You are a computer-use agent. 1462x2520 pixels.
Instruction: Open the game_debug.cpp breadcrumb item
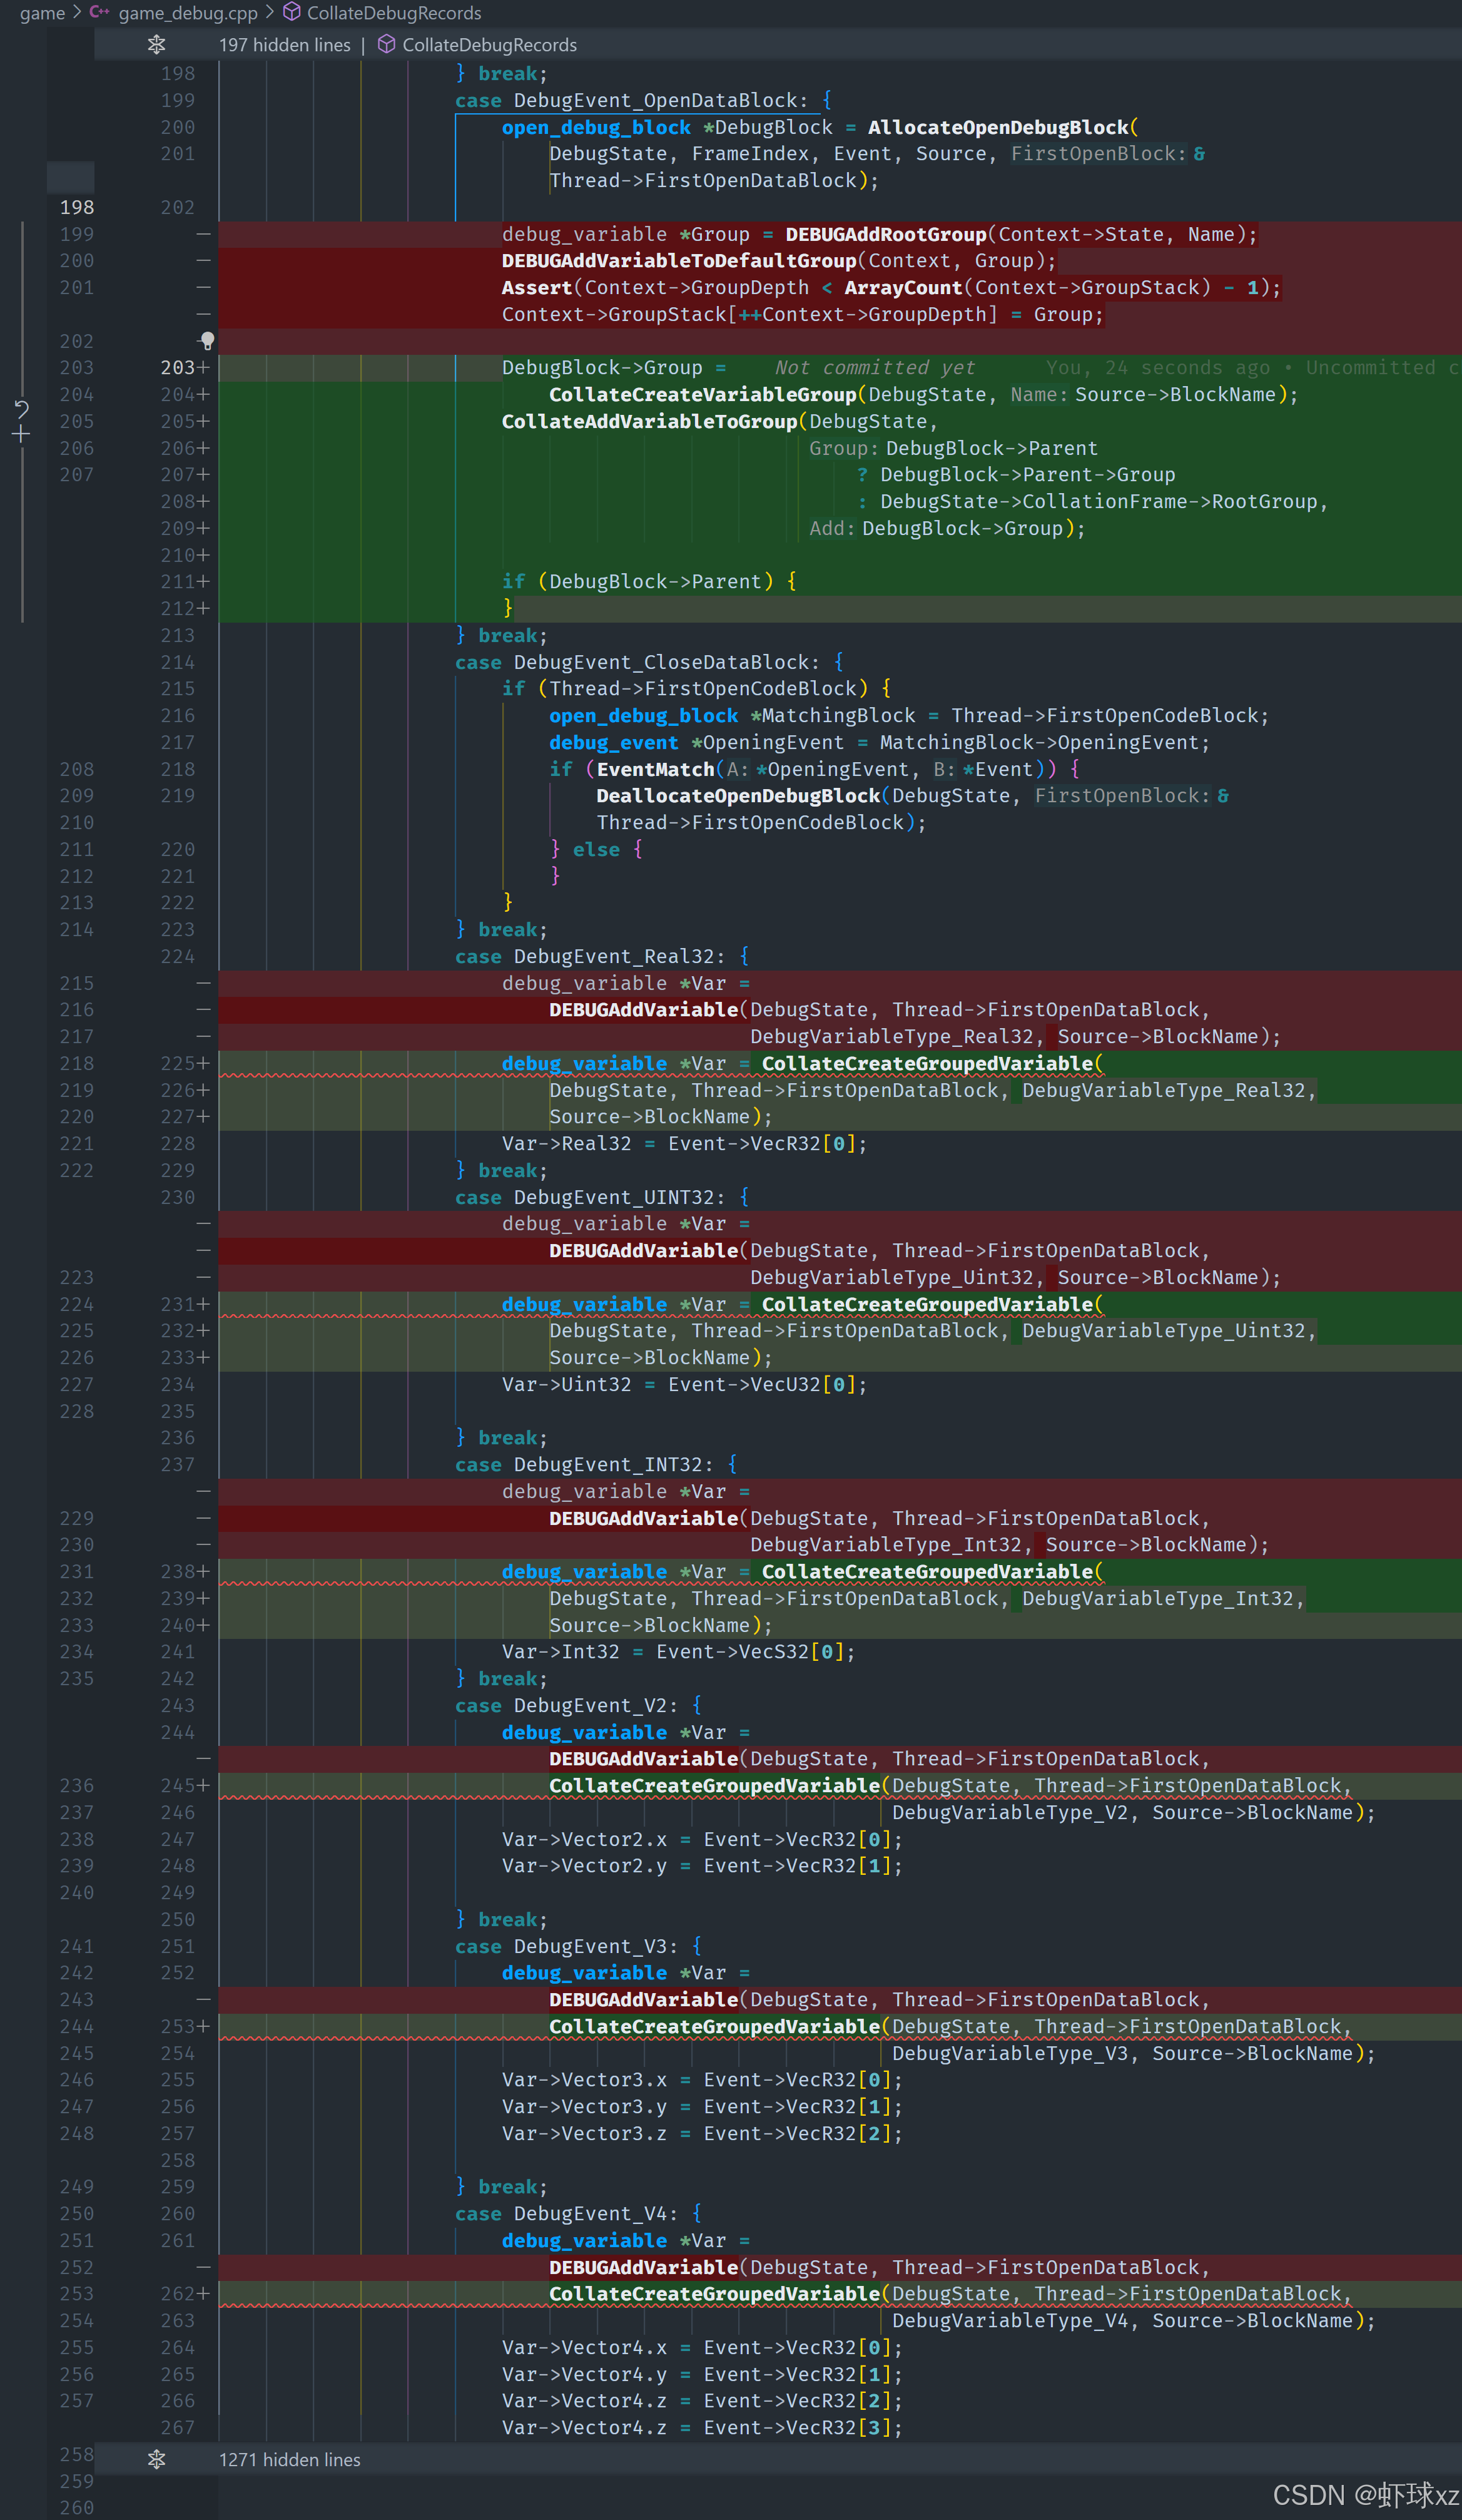pyautogui.click(x=187, y=12)
